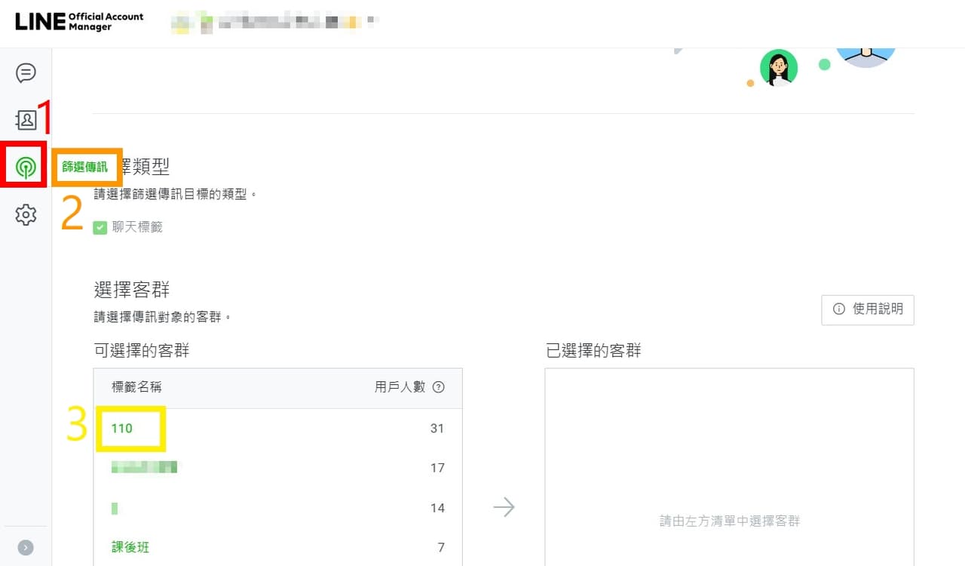
Task: Click the 用戶人數 column header text
Action: (400, 387)
